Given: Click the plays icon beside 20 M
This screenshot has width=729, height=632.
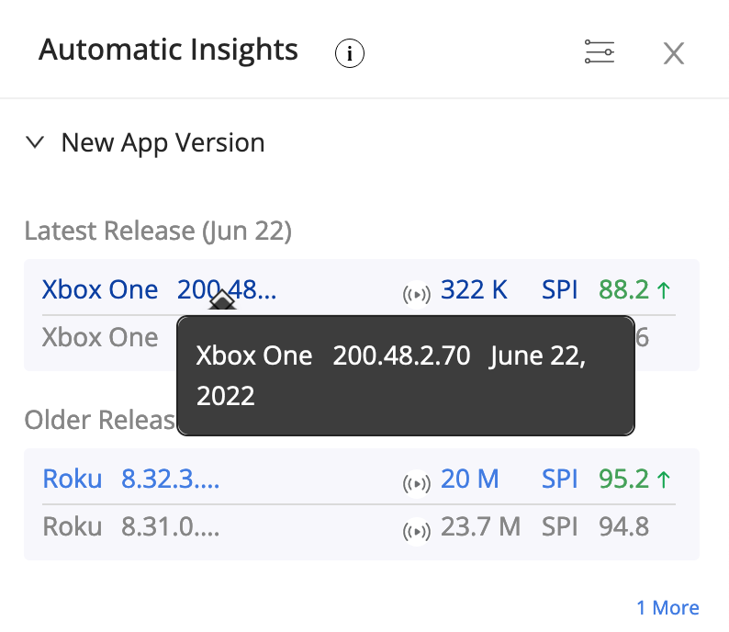Looking at the screenshot, I should point(417,482).
